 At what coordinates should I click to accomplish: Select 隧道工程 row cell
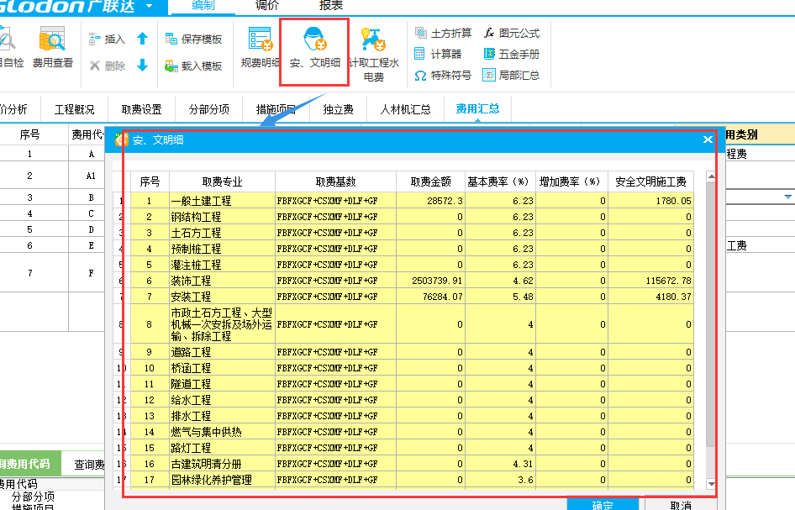pos(222,384)
